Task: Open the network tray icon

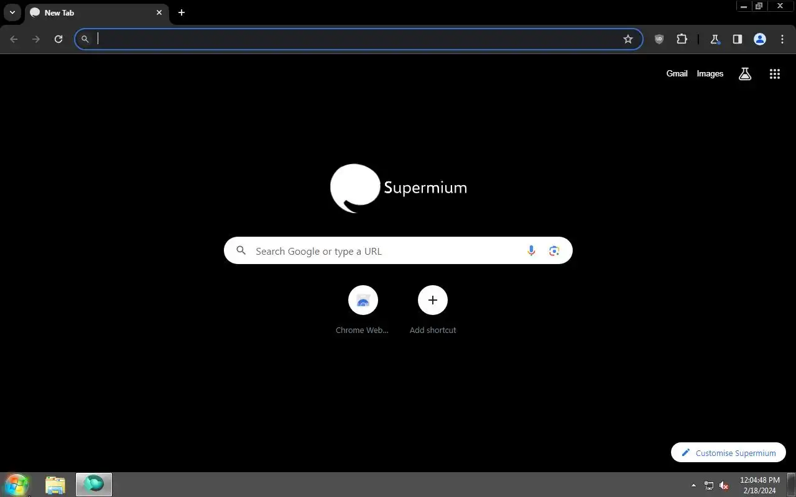Action: pyautogui.click(x=709, y=485)
